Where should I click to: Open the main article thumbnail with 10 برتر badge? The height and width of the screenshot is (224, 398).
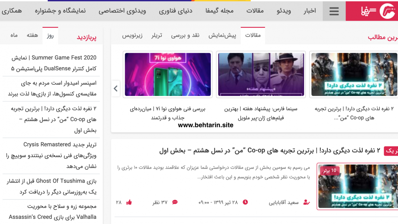coord(358,186)
